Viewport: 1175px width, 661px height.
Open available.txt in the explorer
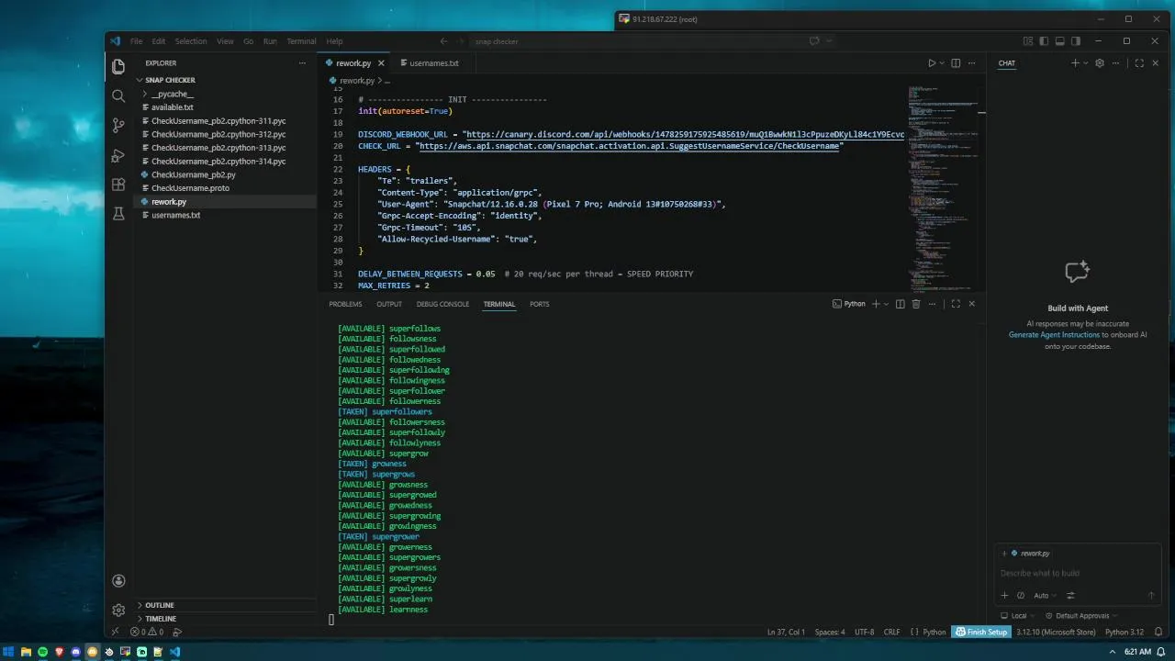click(x=173, y=107)
